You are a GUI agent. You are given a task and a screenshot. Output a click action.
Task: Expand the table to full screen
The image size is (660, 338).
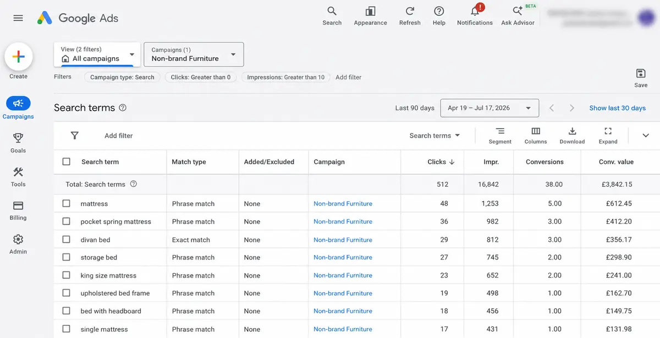(x=608, y=136)
